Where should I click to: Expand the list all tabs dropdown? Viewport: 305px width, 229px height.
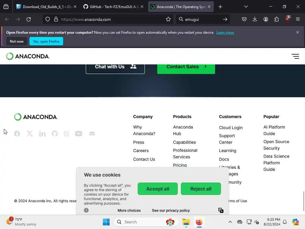pyautogui.click(x=246, y=7)
